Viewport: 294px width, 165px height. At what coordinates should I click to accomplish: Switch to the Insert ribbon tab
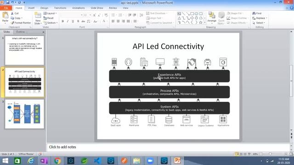(x=31, y=8)
